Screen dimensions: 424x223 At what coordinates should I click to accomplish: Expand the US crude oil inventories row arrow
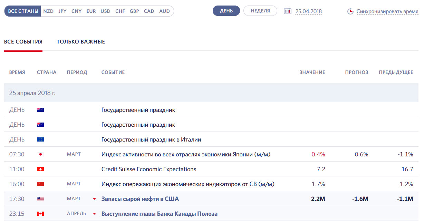pos(94,199)
